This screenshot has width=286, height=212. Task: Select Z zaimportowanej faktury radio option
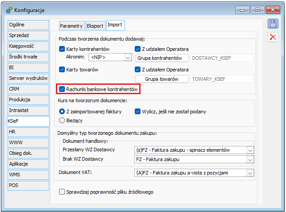[62, 112]
